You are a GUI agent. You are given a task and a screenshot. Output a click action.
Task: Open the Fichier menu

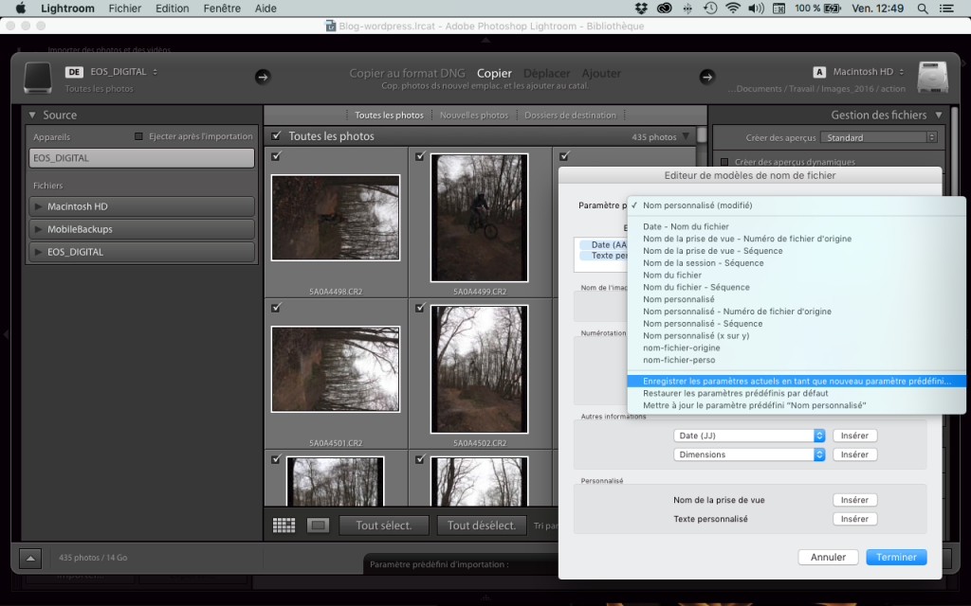click(125, 8)
